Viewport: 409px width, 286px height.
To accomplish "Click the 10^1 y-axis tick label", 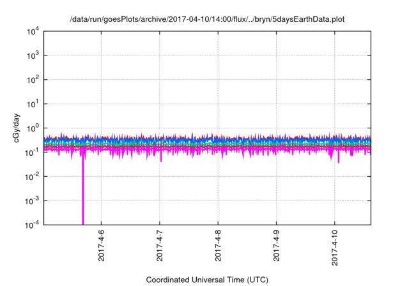I will tap(33, 104).
